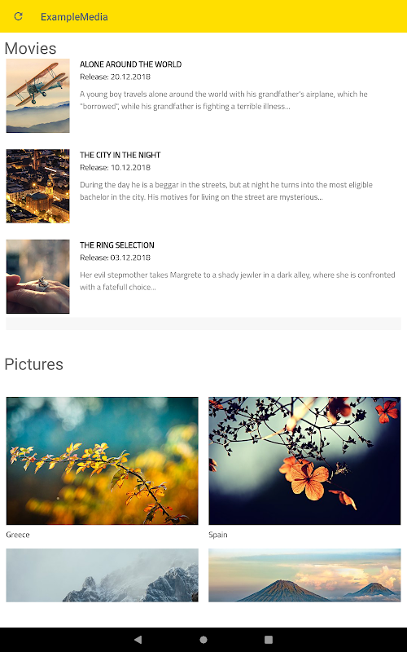This screenshot has height=652, width=407.
Task: Open the biplane movie poster thumbnail
Action: (x=37, y=95)
